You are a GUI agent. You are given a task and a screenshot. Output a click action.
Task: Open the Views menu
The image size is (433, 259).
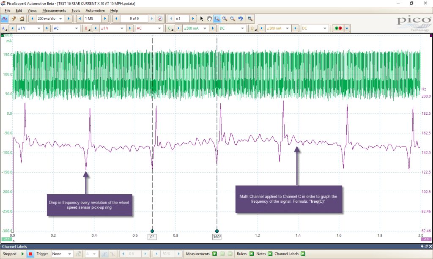32,11
